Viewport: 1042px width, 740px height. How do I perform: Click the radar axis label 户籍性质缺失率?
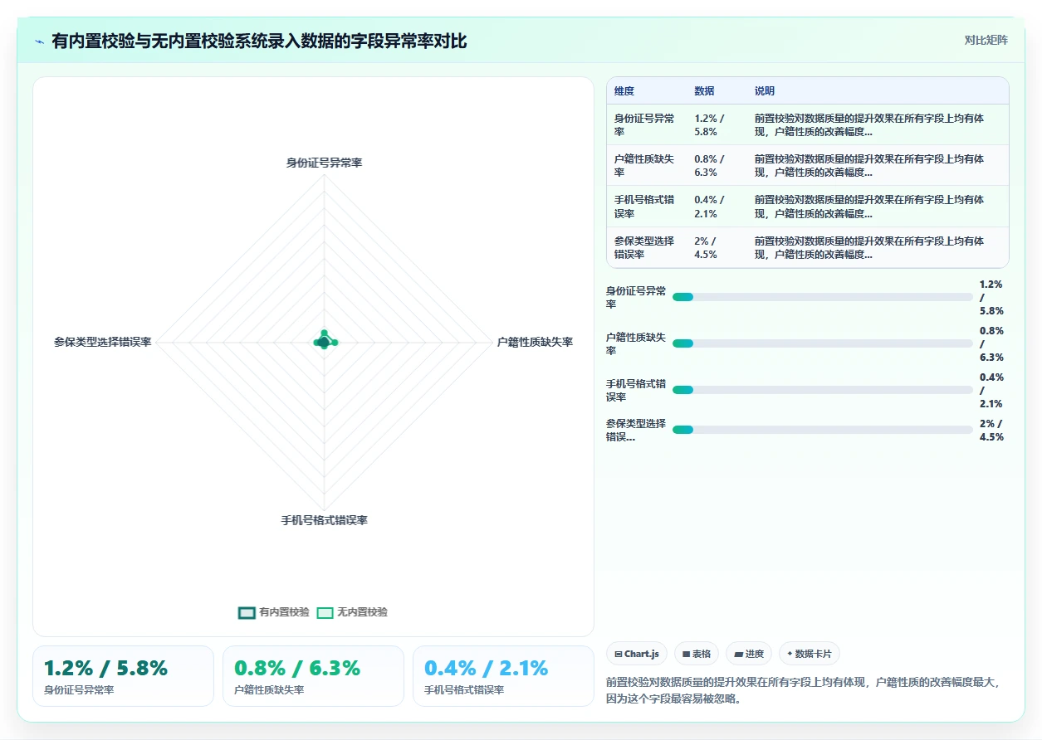click(535, 342)
